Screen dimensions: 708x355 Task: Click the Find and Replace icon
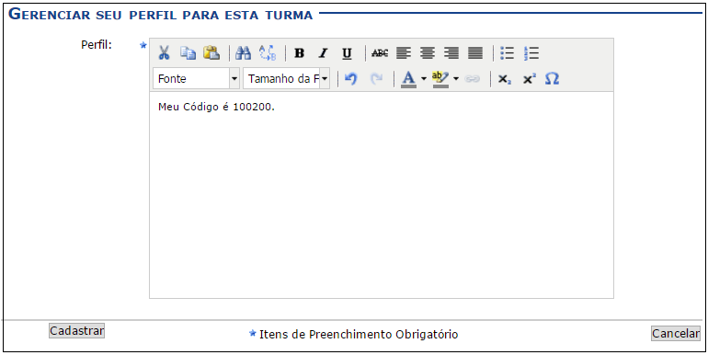point(268,53)
